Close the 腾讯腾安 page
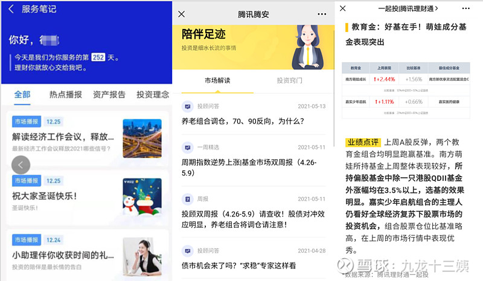This screenshot has width=483, height=281. point(182,14)
